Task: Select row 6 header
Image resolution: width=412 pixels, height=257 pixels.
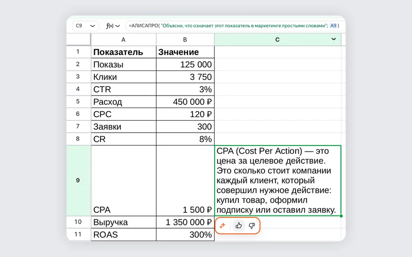Action: pos(78,114)
